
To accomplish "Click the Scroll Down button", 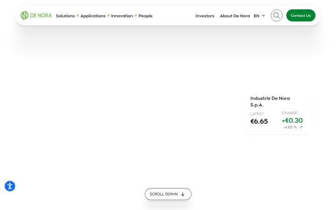I will pos(168,194).
